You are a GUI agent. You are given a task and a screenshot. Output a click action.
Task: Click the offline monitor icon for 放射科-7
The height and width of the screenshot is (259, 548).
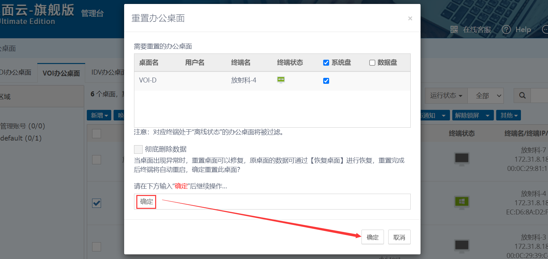[462, 159]
